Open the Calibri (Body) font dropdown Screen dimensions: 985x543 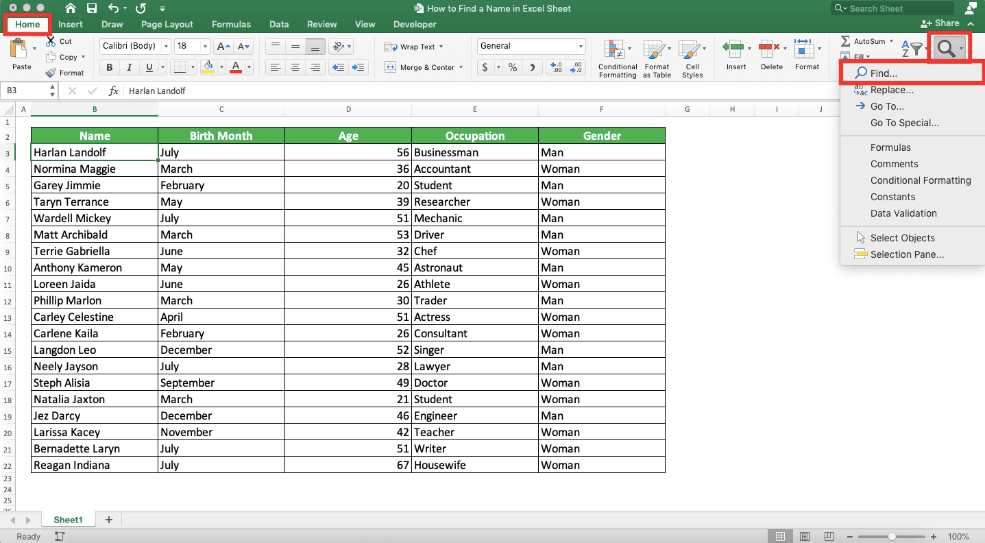point(165,46)
